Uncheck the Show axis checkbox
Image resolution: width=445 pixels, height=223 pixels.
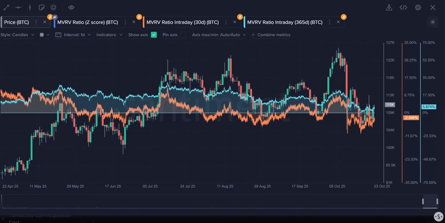tap(154, 35)
